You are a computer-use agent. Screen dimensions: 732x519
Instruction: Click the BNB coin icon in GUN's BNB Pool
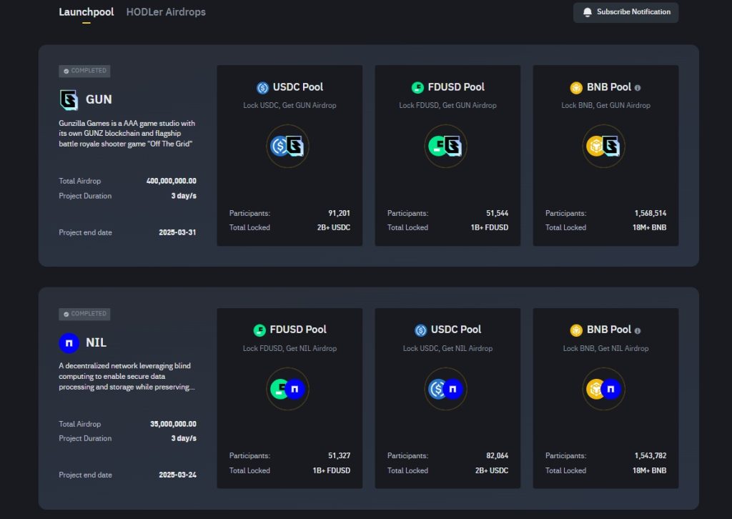[x=575, y=87]
